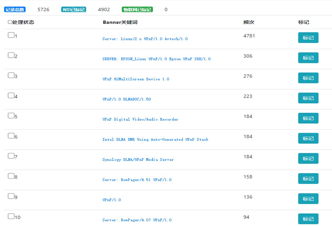
Task: Open the UPnP HiMultiScreen Device 1.0 link
Action: tap(136, 79)
